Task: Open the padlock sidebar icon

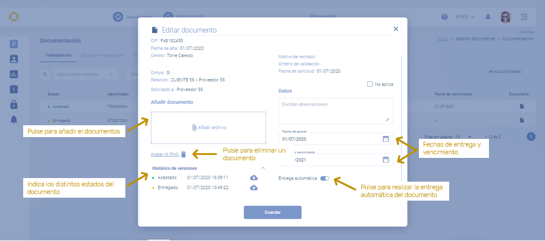Action: (x=14, y=104)
